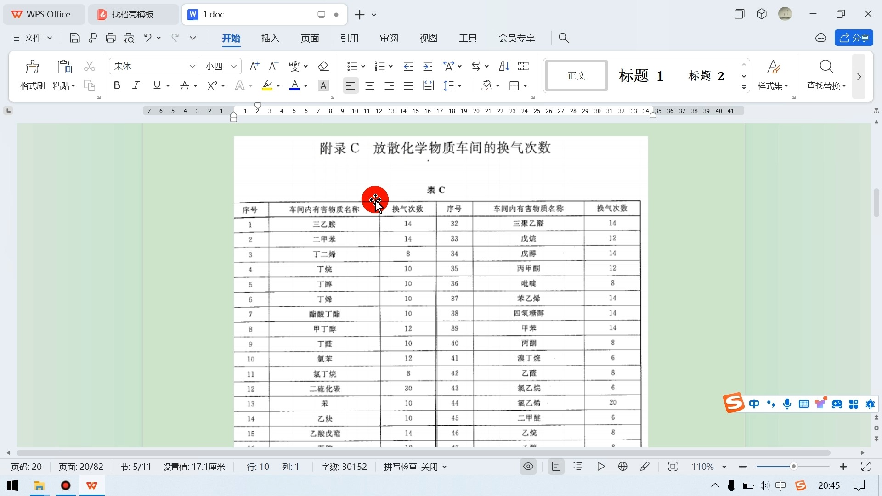Switch to 页面 tab
The image size is (882, 496).
click(310, 38)
